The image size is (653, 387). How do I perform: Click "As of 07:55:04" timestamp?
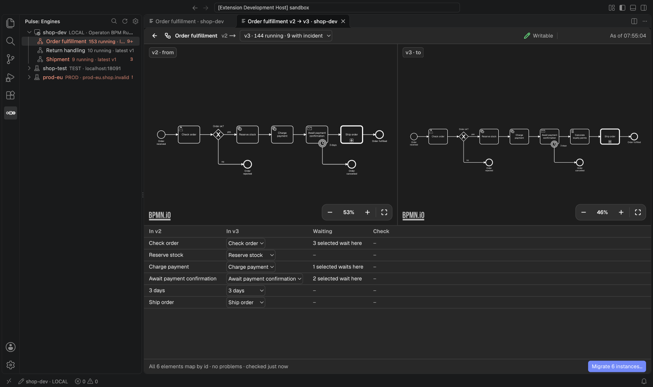(628, 36)
